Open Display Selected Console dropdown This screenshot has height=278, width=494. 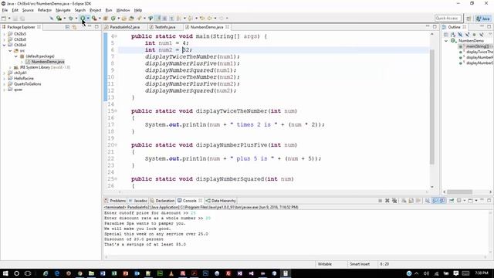coord(465,201)
